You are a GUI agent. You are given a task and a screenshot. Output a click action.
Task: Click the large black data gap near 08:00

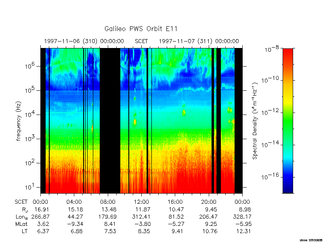click(x=110, y=121)
